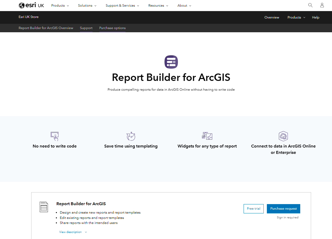Open the Support tab

86,28
